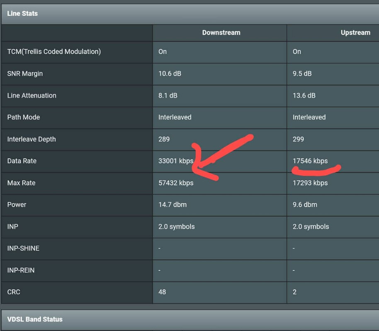The image size is (379, 331).
Task: Select the Max Rate row label
Action: (21, 183)
